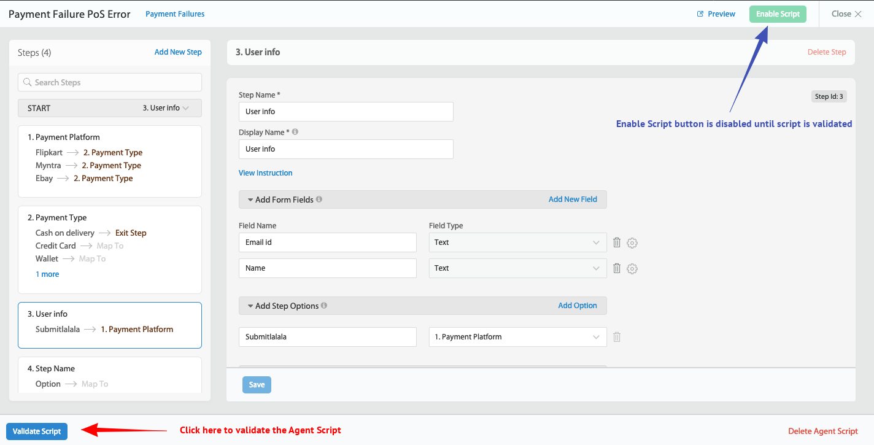Viewport: 874px width, 445px height.
Task: Switch to the Payment Failures tab
Action: 175,13
